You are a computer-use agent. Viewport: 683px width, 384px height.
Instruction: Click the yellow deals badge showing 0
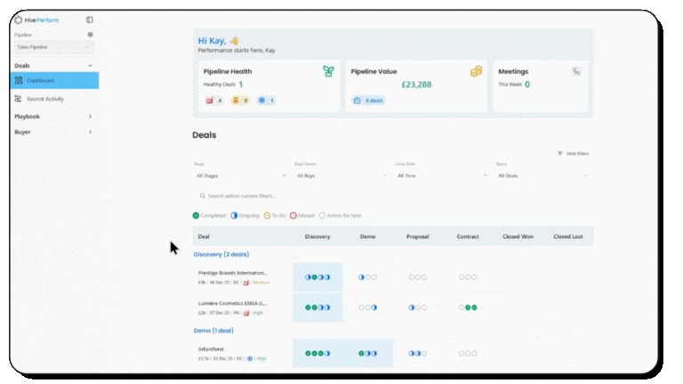tap(240, 100)
